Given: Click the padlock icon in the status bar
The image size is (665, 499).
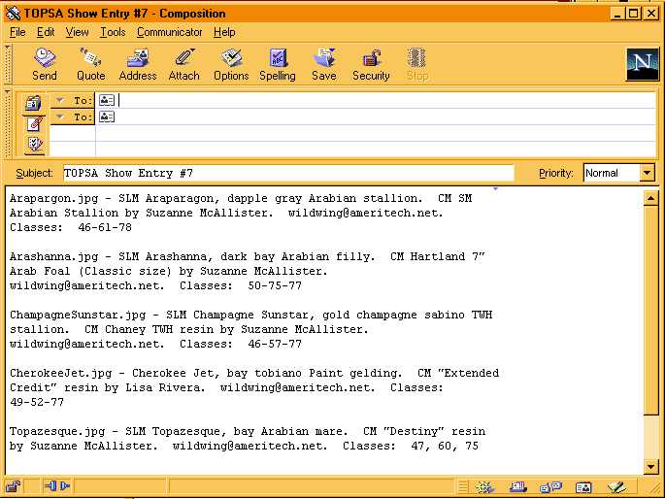Looking at the screenshot, I should [14, 486].
